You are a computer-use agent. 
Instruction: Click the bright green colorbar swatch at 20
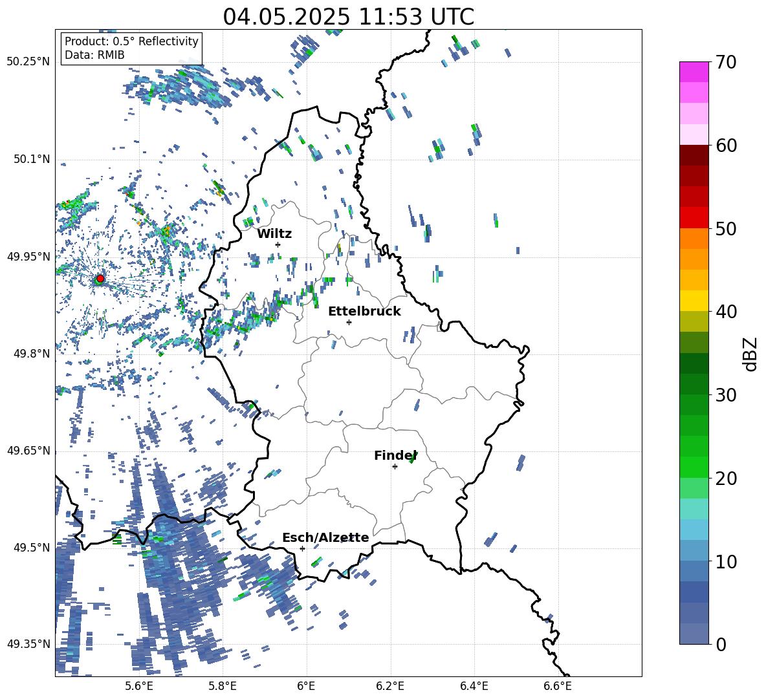point(694,467)
